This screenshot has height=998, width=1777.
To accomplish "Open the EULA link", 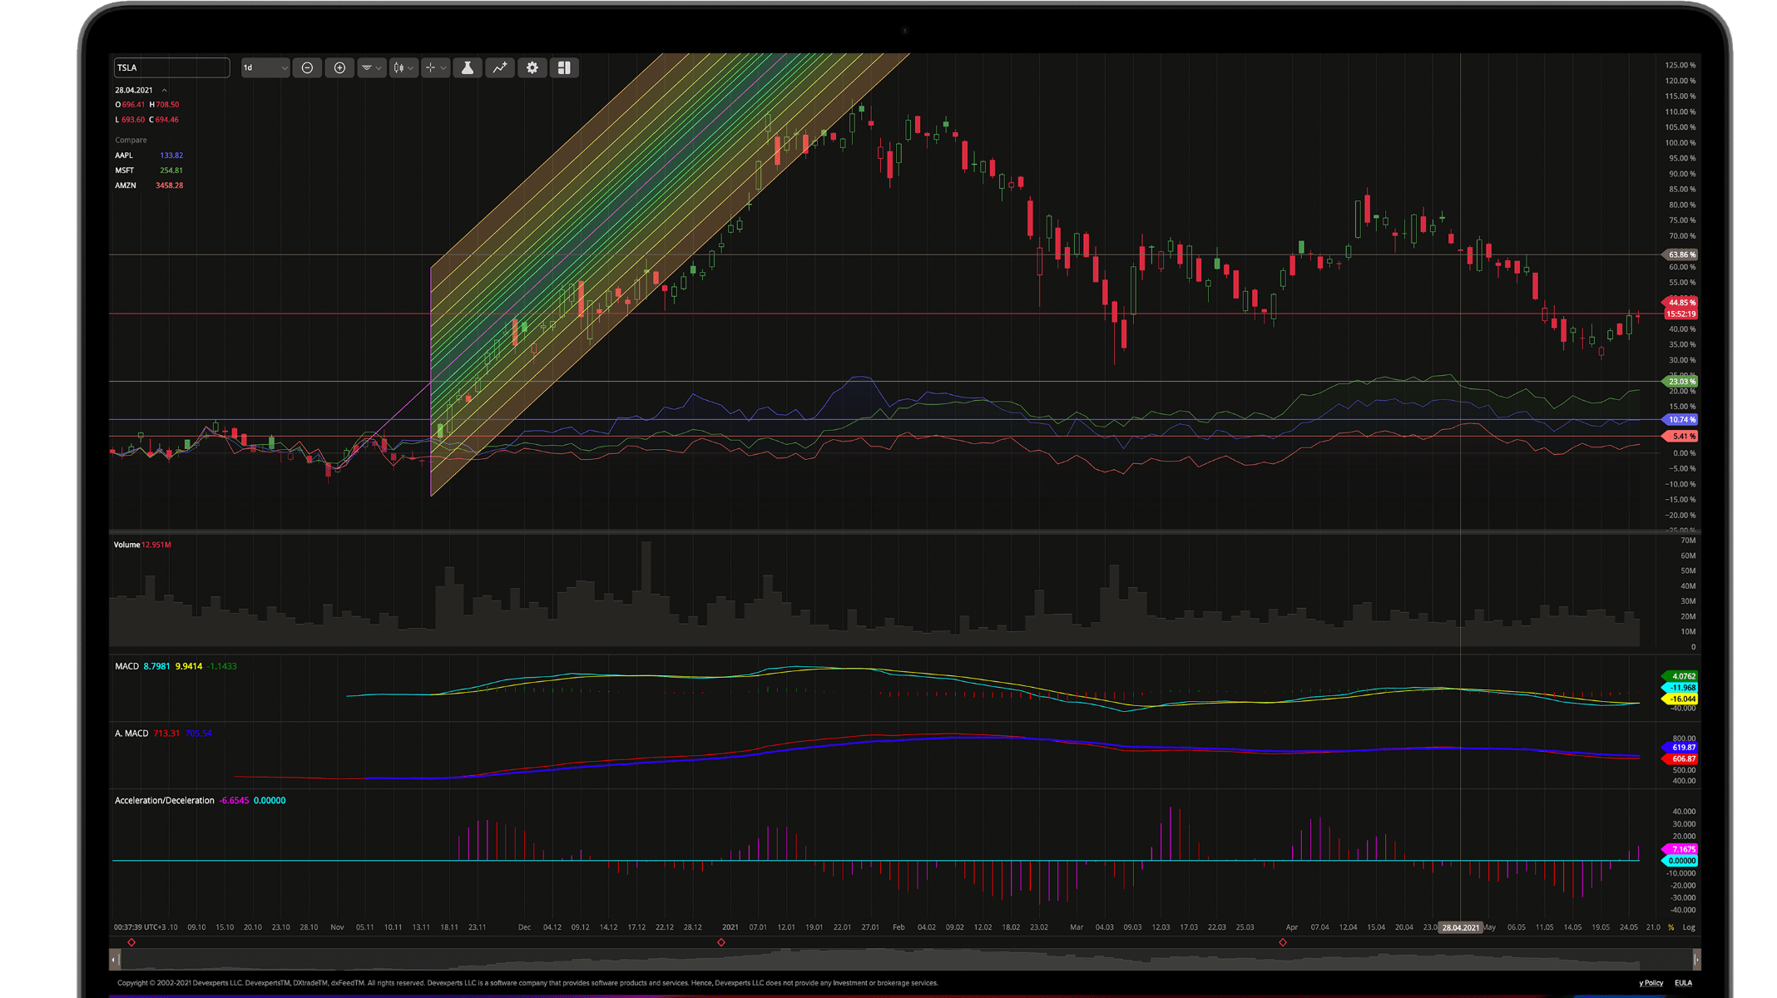I will (1685, 983).
